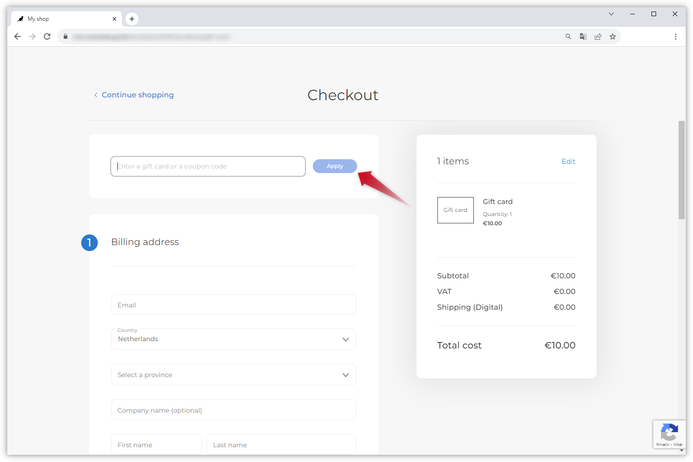Open the zoom magnifier icon in address bar

coord(568,36)
